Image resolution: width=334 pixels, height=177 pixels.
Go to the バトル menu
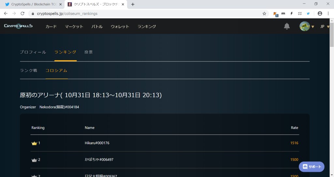tap(97, 26)
